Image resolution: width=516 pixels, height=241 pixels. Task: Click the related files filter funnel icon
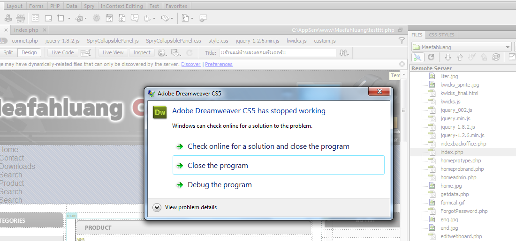(x=402, y=41)
